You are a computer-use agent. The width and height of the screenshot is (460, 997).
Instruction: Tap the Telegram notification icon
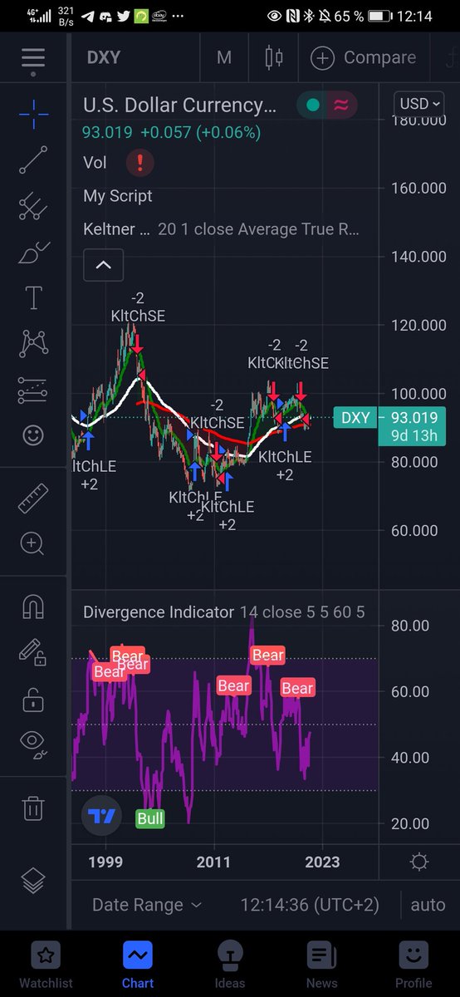coord(88,16)
